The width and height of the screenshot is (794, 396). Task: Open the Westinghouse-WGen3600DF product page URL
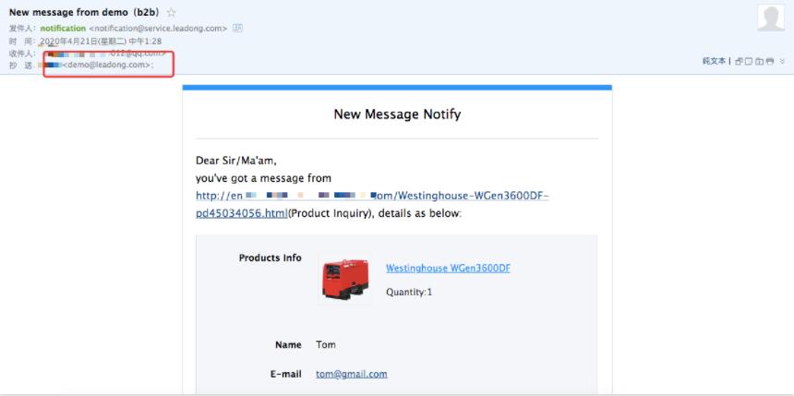372,196
